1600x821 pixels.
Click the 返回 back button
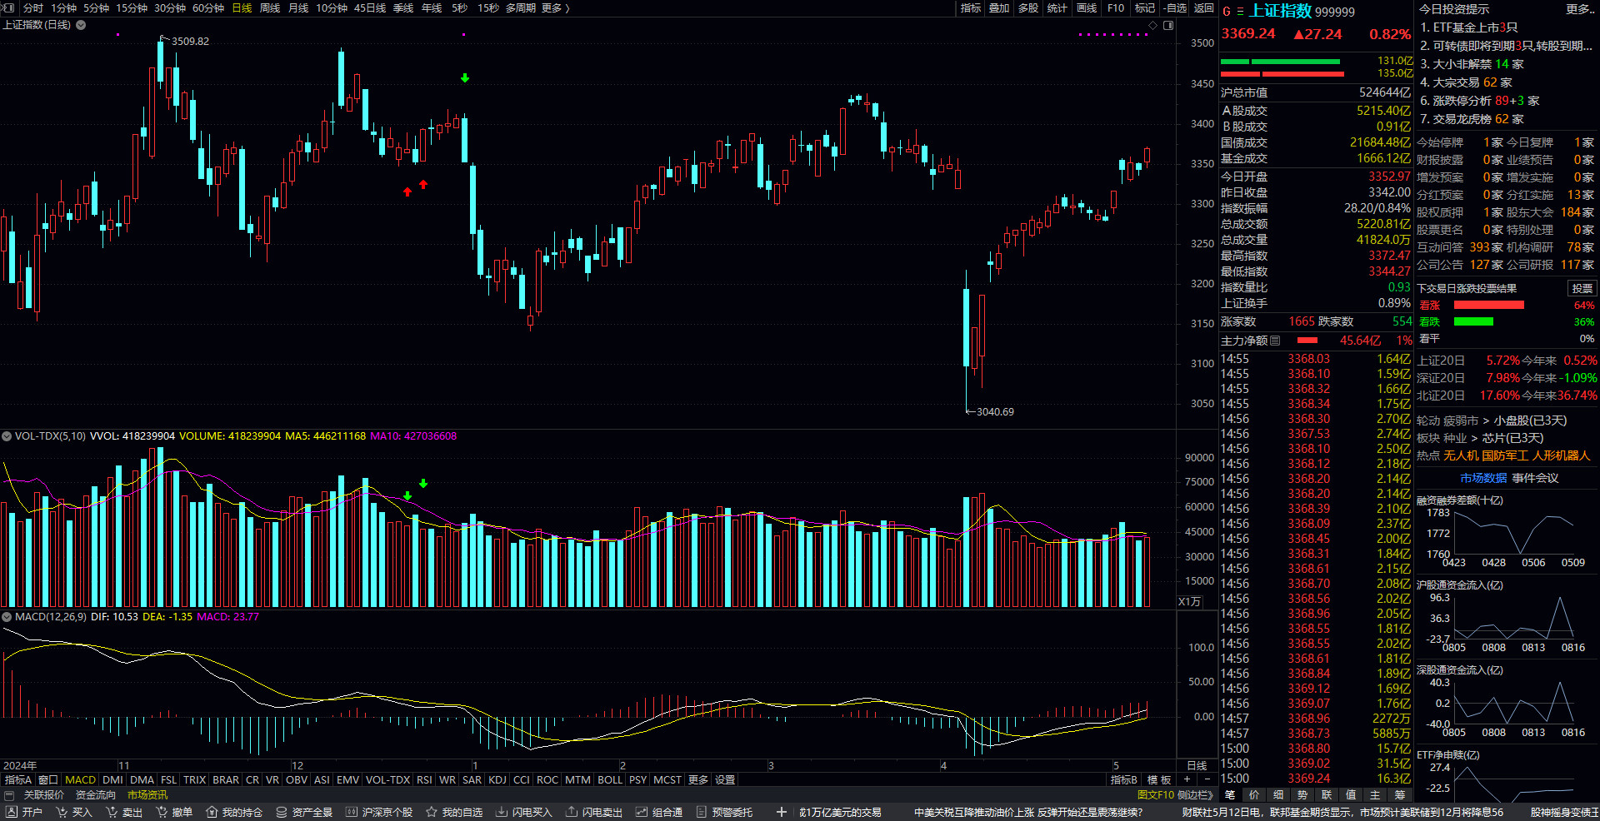1203,8
